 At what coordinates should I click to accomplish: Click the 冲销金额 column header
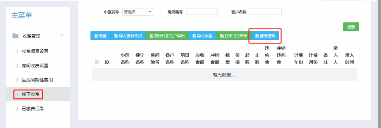pyautogui.click(x=215, y=59)
